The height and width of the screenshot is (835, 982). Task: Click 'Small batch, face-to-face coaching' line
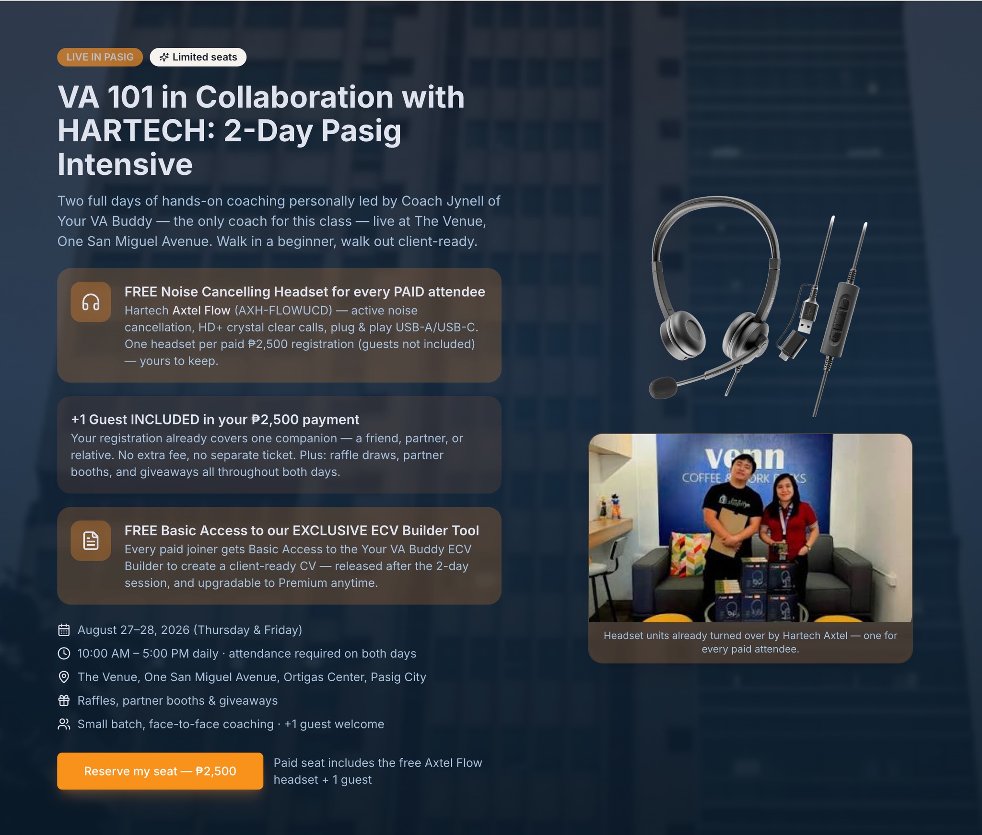(231, 724)
